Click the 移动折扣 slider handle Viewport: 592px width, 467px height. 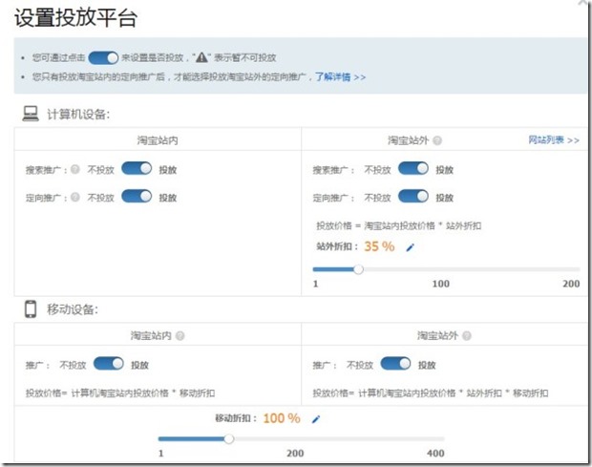tap(228, 439)
